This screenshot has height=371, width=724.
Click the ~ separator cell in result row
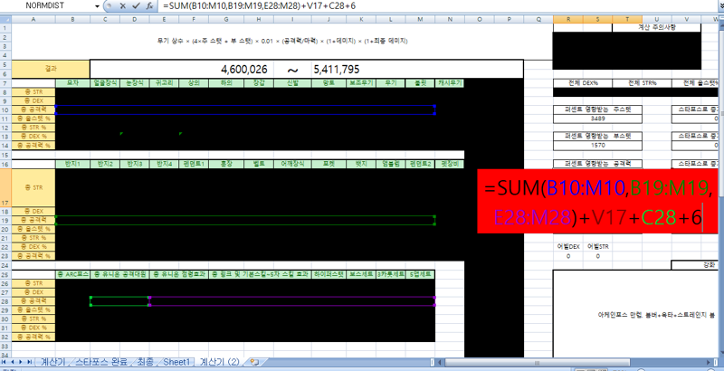[x=292, y=70]
